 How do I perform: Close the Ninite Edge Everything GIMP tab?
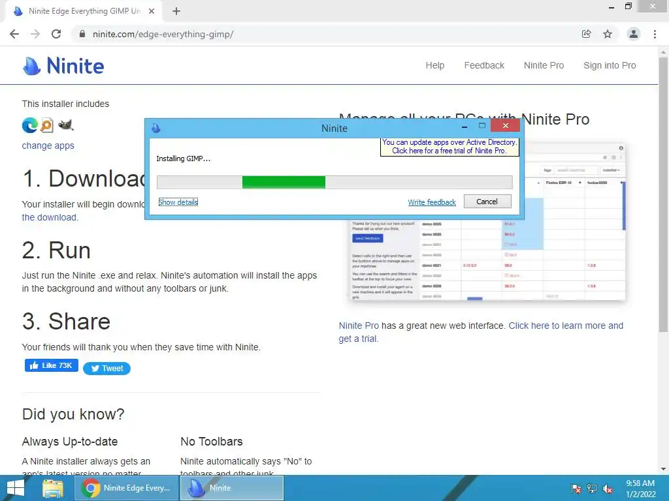[x=152, y=11]
